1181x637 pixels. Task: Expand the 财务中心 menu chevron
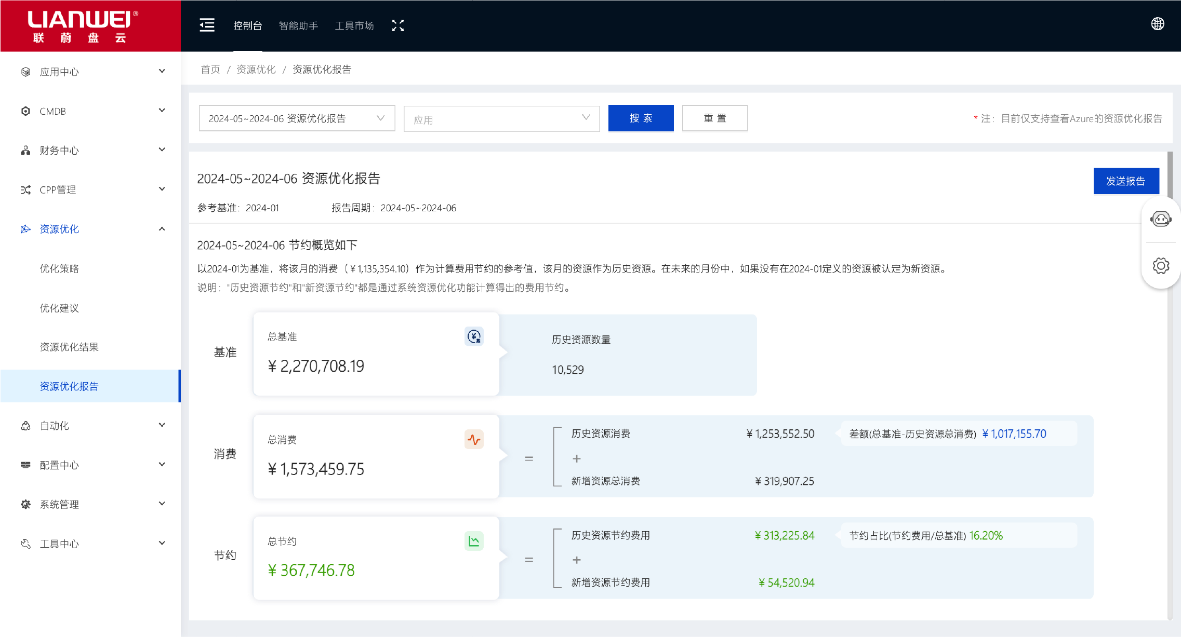click(x=162, y=150)
